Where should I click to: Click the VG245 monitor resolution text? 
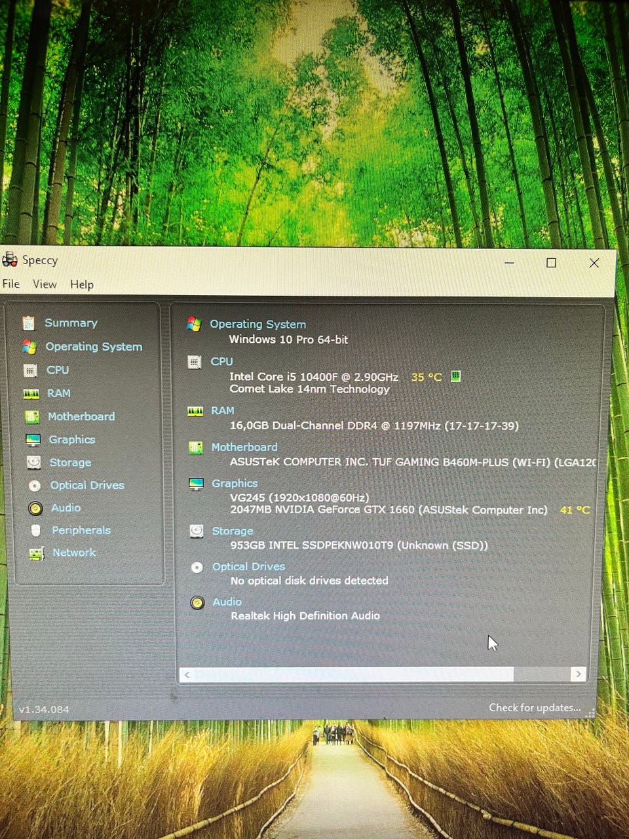(x=299, y=498)
